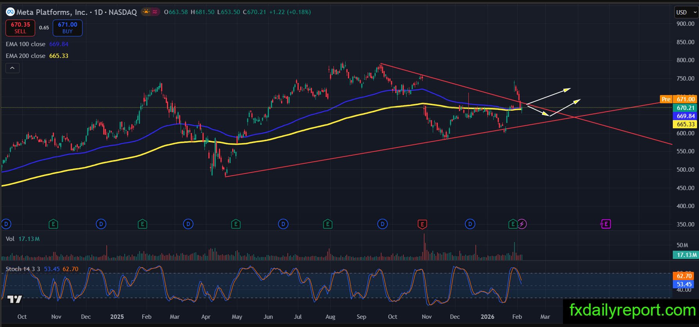The width and height of the screenshot is (699, 327).
Task: Open the purple upcoming earnings marker
Action: 606,224
